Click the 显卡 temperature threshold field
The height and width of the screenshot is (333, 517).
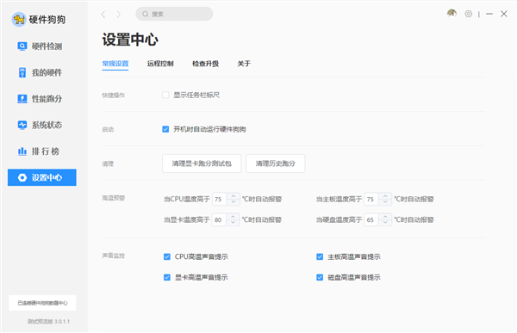pyautogui.click(x=219, y=219)
